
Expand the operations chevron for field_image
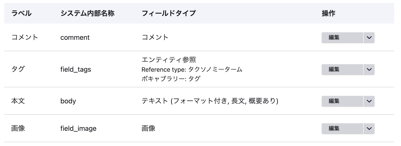(368, 128)
